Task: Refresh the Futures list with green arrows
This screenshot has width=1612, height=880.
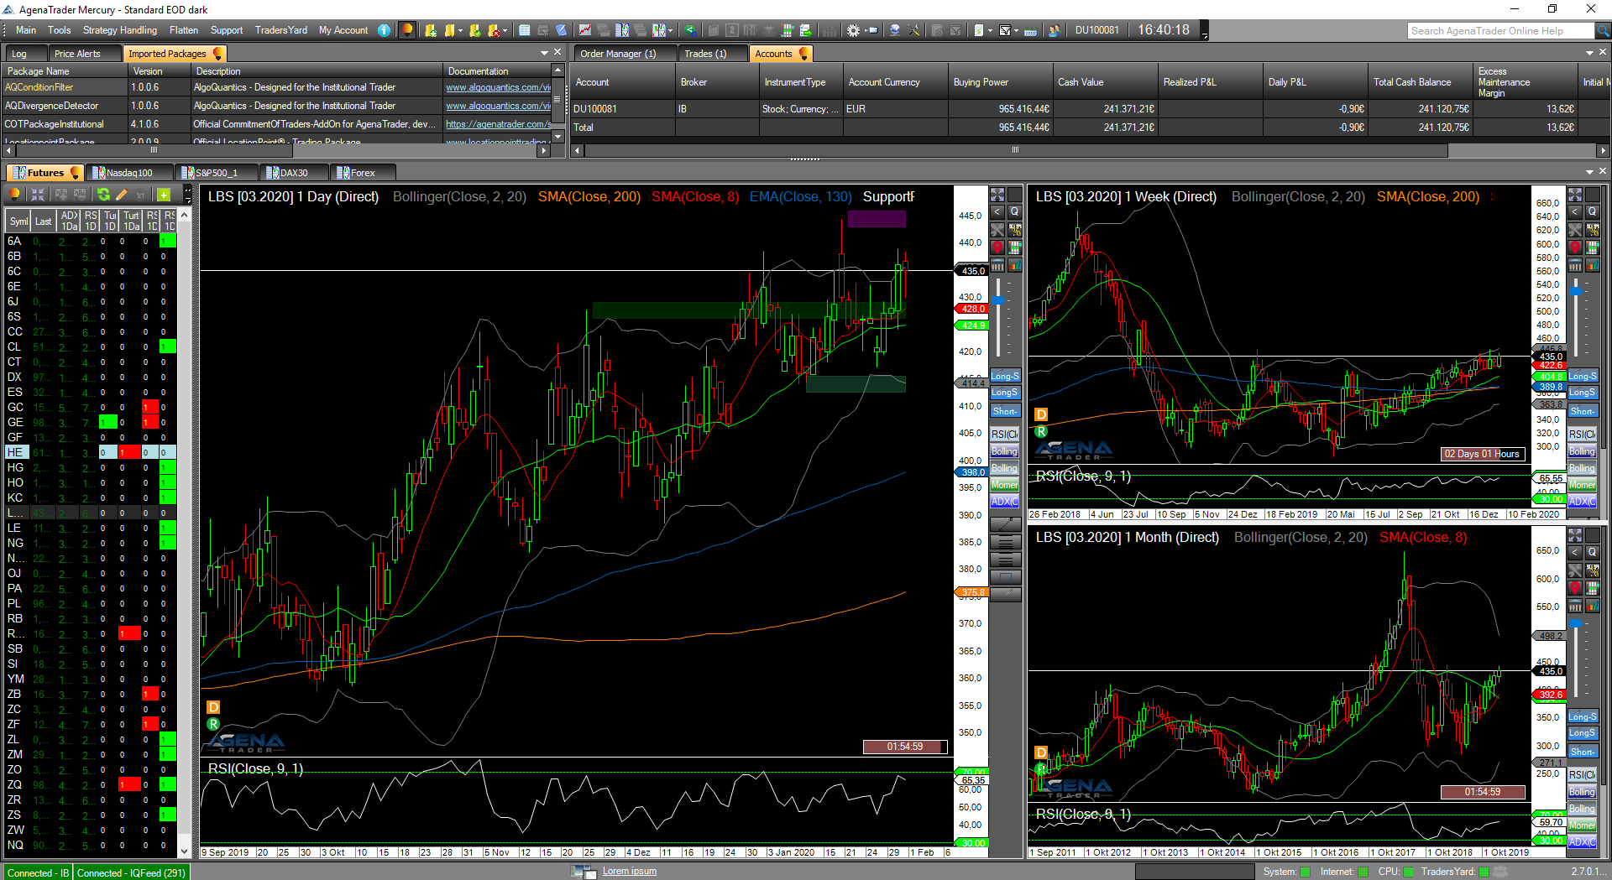Action: coord(103,195)
